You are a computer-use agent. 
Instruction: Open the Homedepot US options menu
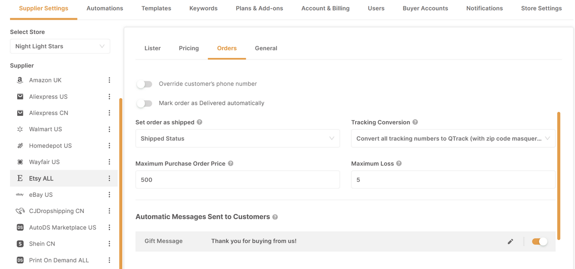pos(109,146)
